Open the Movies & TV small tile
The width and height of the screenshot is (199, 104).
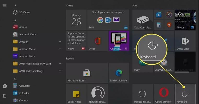coord(159,15)
